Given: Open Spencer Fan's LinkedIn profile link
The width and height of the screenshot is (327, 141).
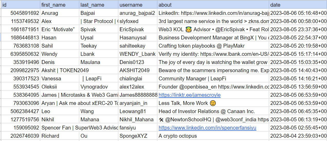Looking at the screenshot, I should coord(207,128).
